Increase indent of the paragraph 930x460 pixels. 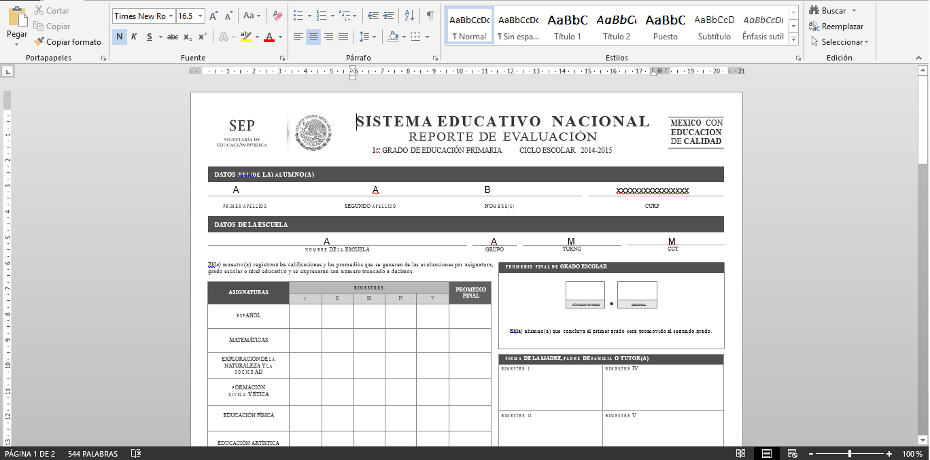[x=389, y=15]
